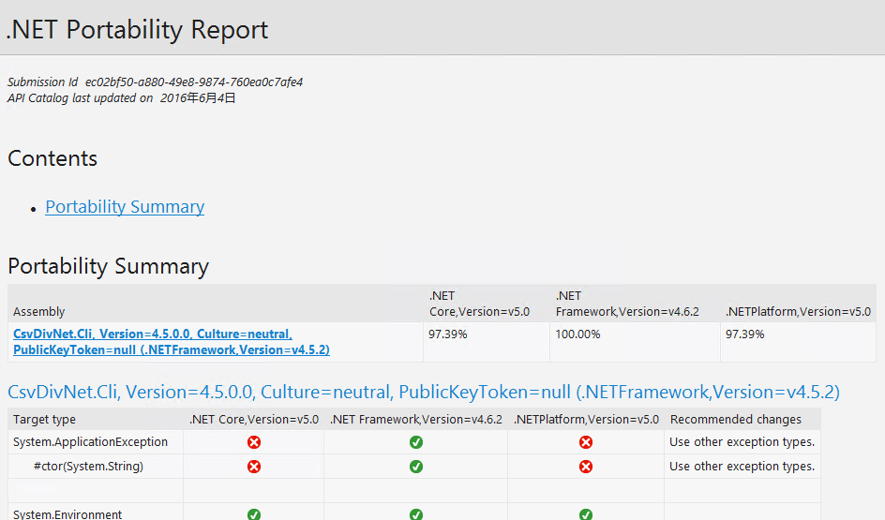Click the 97.39% value under .NET Core
The height and width of the screenshot is (520, 885).
coord(447,334)
